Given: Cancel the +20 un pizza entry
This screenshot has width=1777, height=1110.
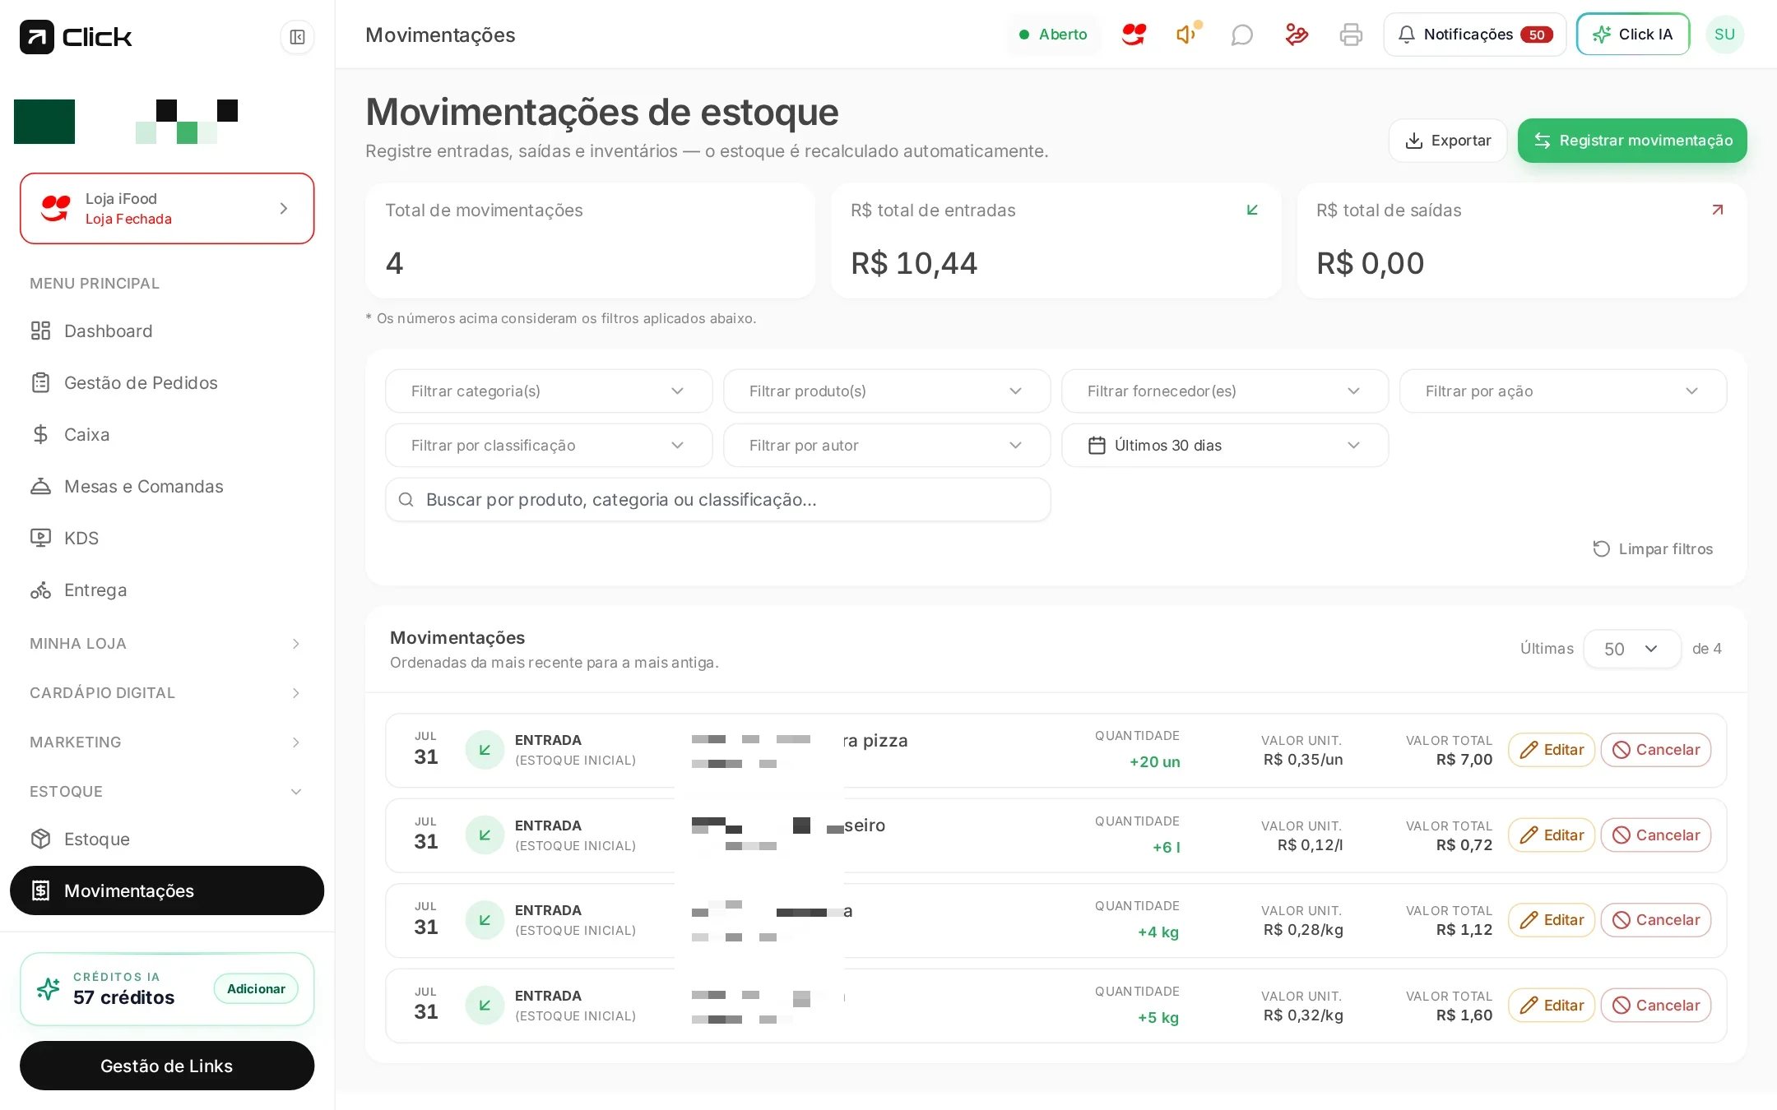Looking at the screenshot, I should [1655, 750].
